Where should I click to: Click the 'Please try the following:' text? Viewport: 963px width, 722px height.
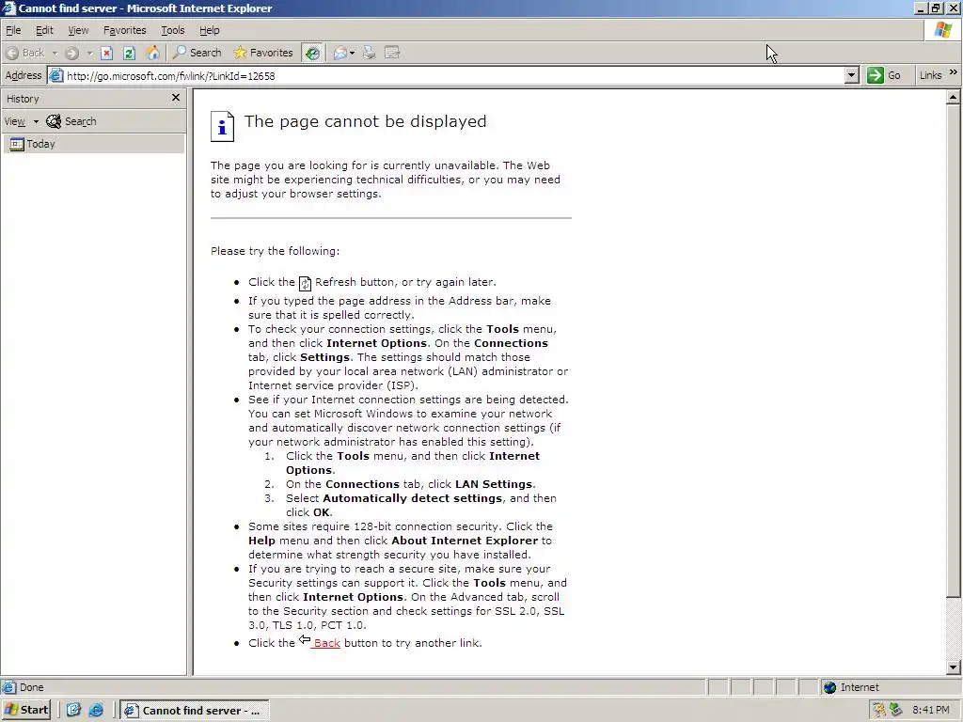(276, 251)
